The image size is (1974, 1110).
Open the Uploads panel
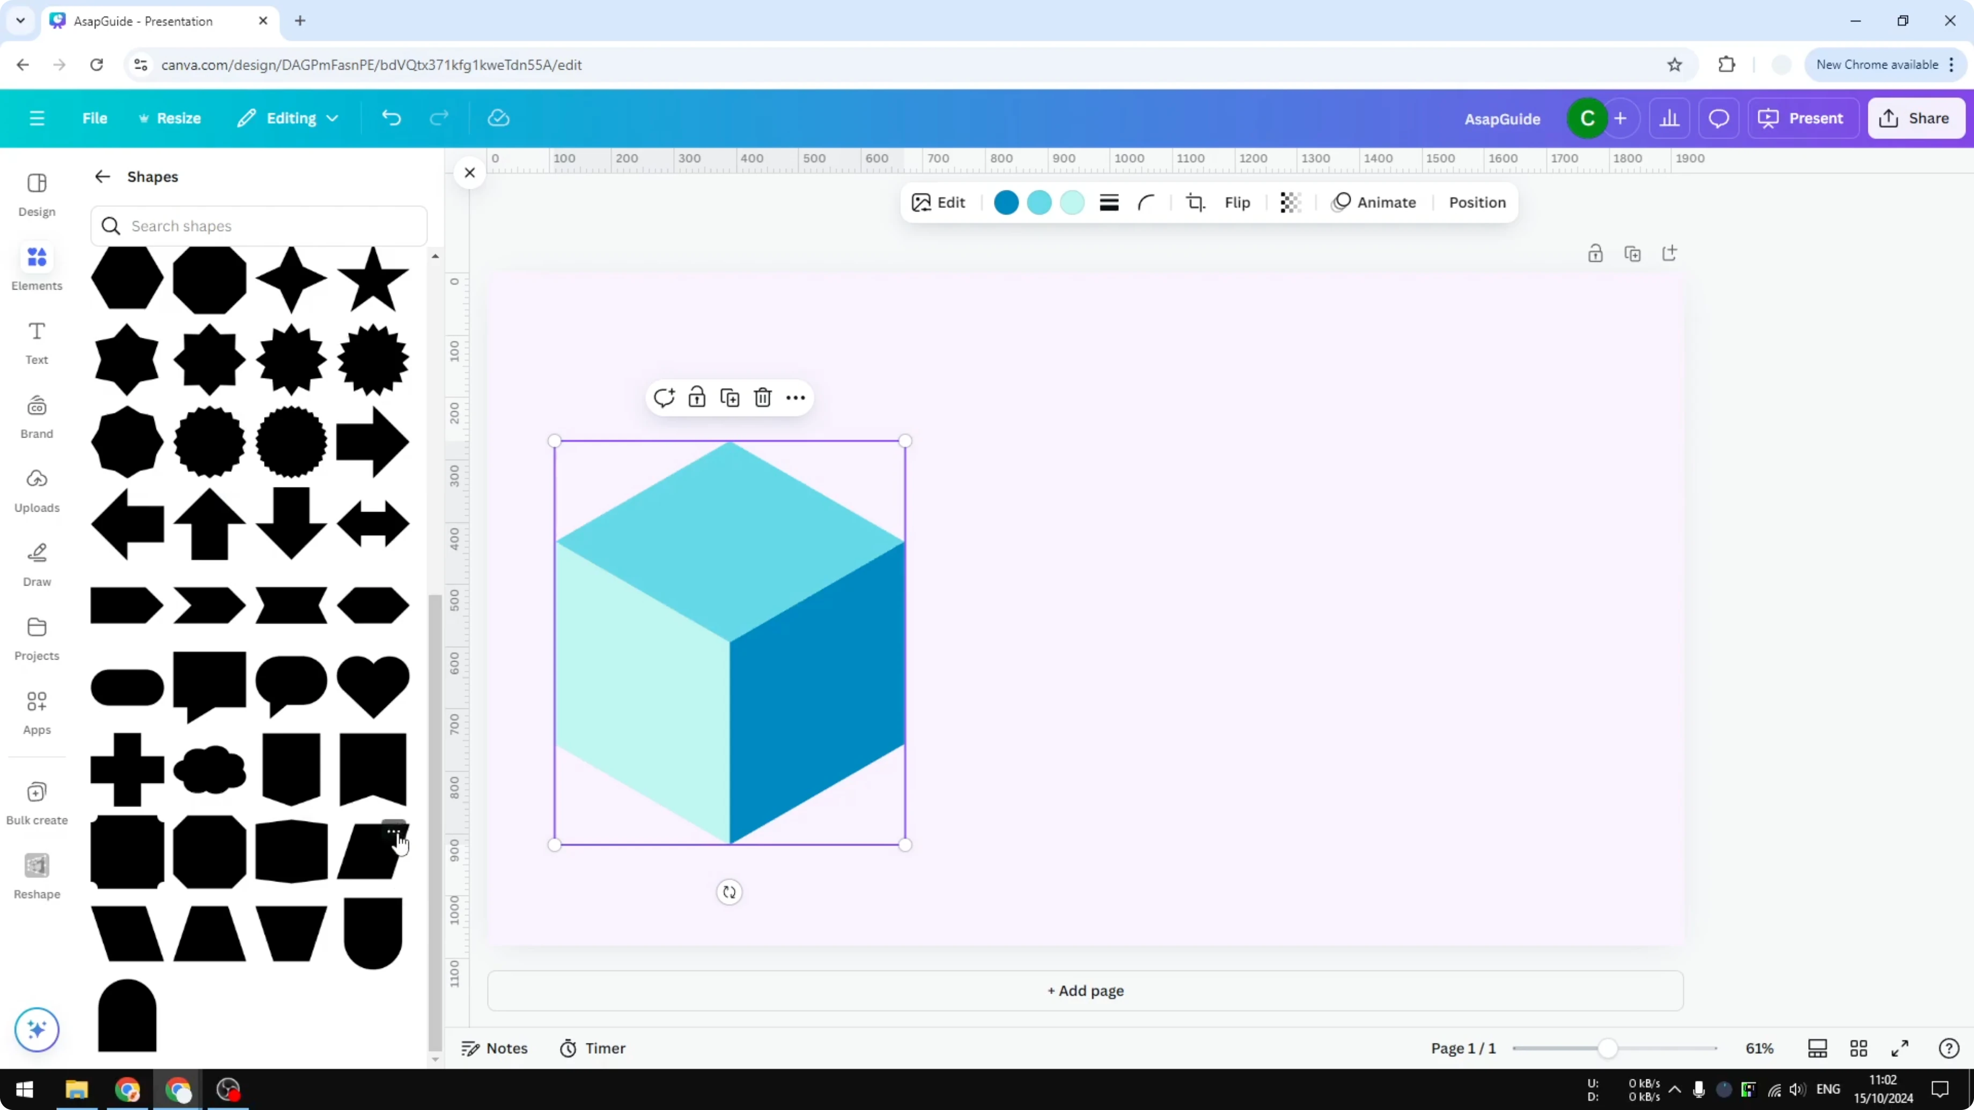click(x=36, y=490)
